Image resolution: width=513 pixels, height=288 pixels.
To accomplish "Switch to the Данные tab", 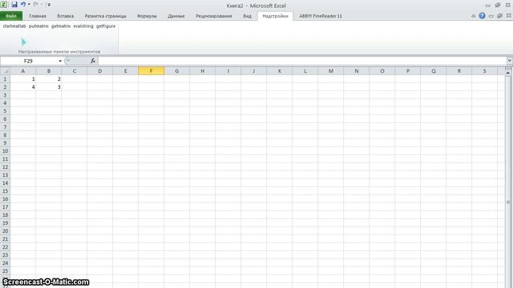I will coord(176,16).
